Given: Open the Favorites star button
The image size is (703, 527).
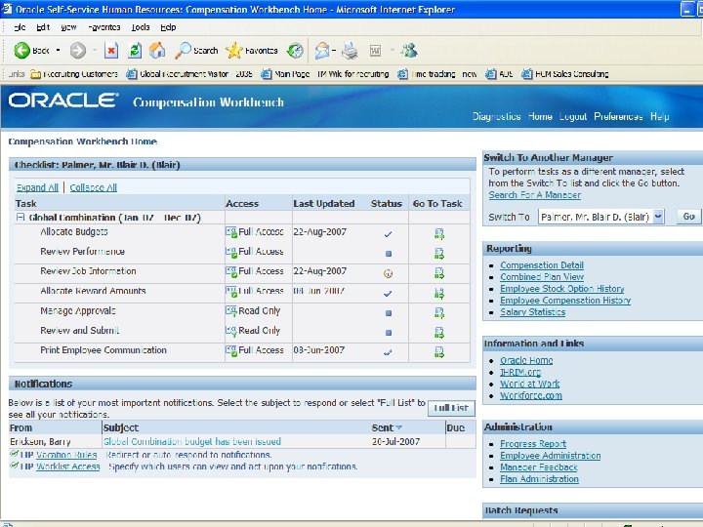Looking at the screenshot, I should [x=252, y=51].
